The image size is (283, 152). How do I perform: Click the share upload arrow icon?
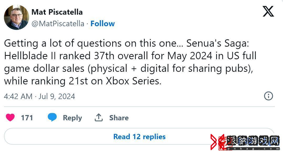99,117
